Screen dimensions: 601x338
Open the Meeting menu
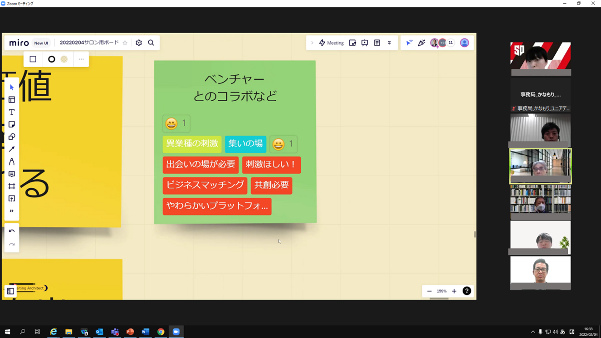click(331, 43)
